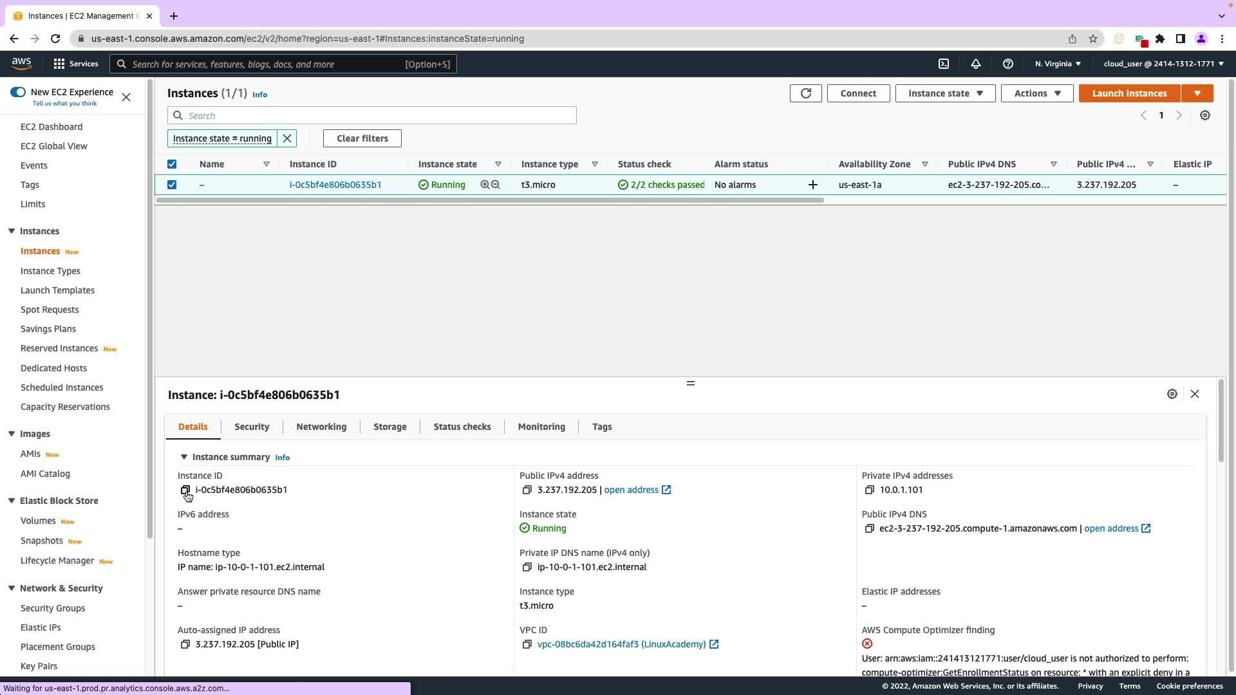
Task: Click the Clear filters button
Action: point(362,138)
